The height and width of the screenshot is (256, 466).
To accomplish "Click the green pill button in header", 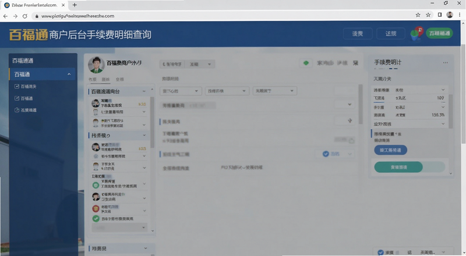I will click(x=440, y=33).
